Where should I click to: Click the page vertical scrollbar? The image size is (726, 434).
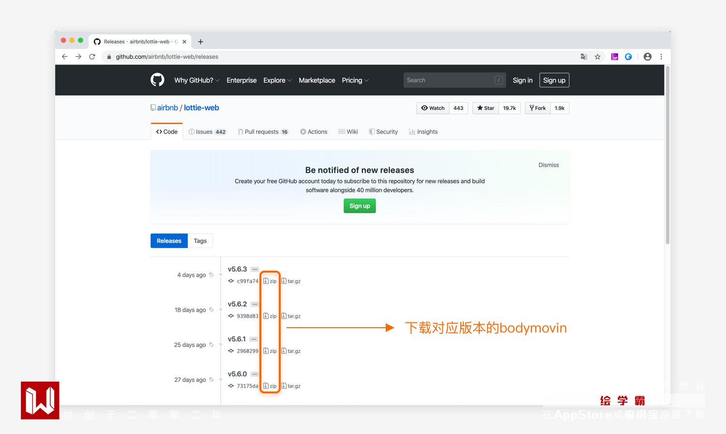(x=668, y=155)
